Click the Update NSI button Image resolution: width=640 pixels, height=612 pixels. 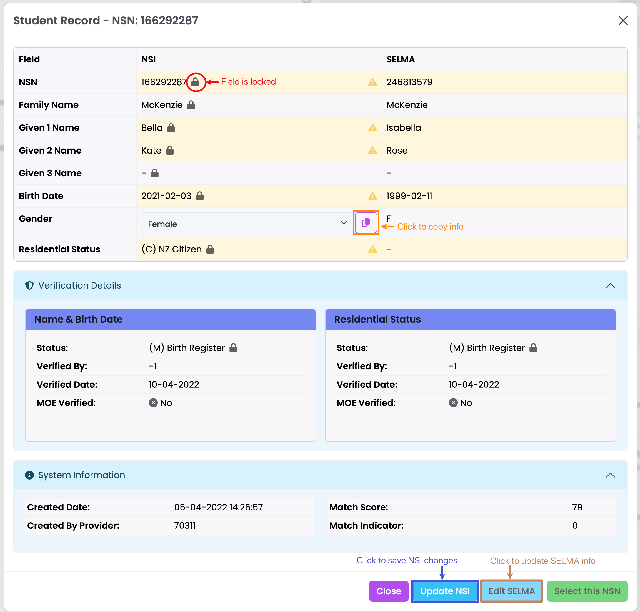pyautogui.click(x=444, y=591)
